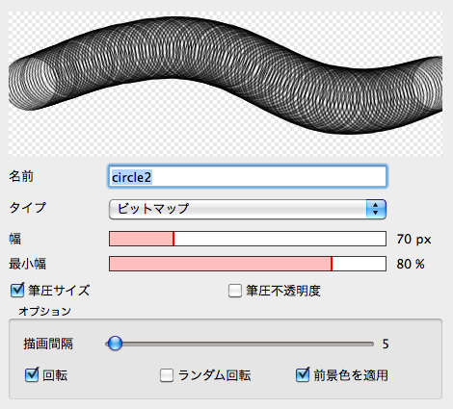Uncheck the 回転 checkbox
Image resolution: width=453 pixels, height=409 pixels.
point(32,374)
